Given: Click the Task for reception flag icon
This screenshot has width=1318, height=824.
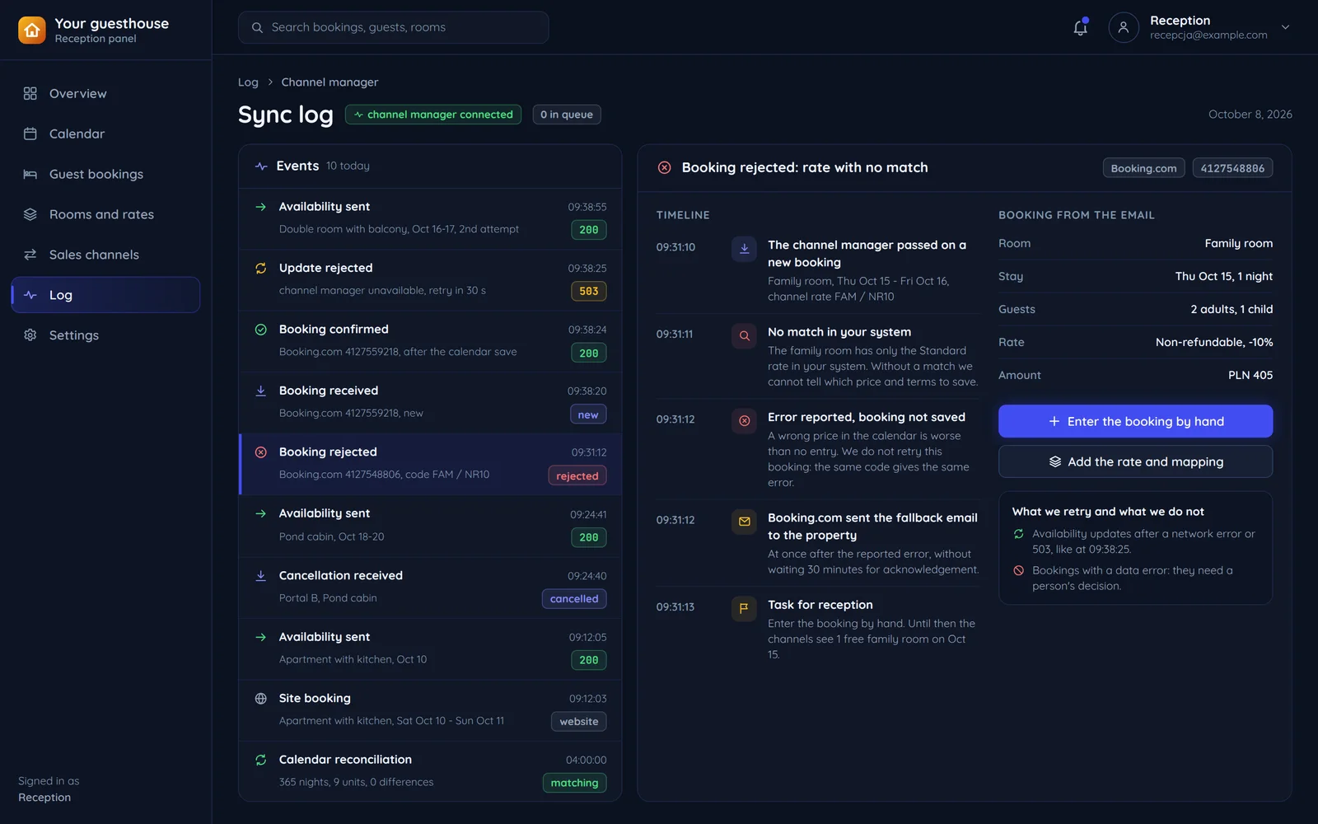Looking at the screenshot, I should pos(744,609).
